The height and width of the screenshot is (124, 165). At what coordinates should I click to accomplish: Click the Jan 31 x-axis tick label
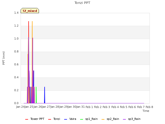click(x=80, y=107)
